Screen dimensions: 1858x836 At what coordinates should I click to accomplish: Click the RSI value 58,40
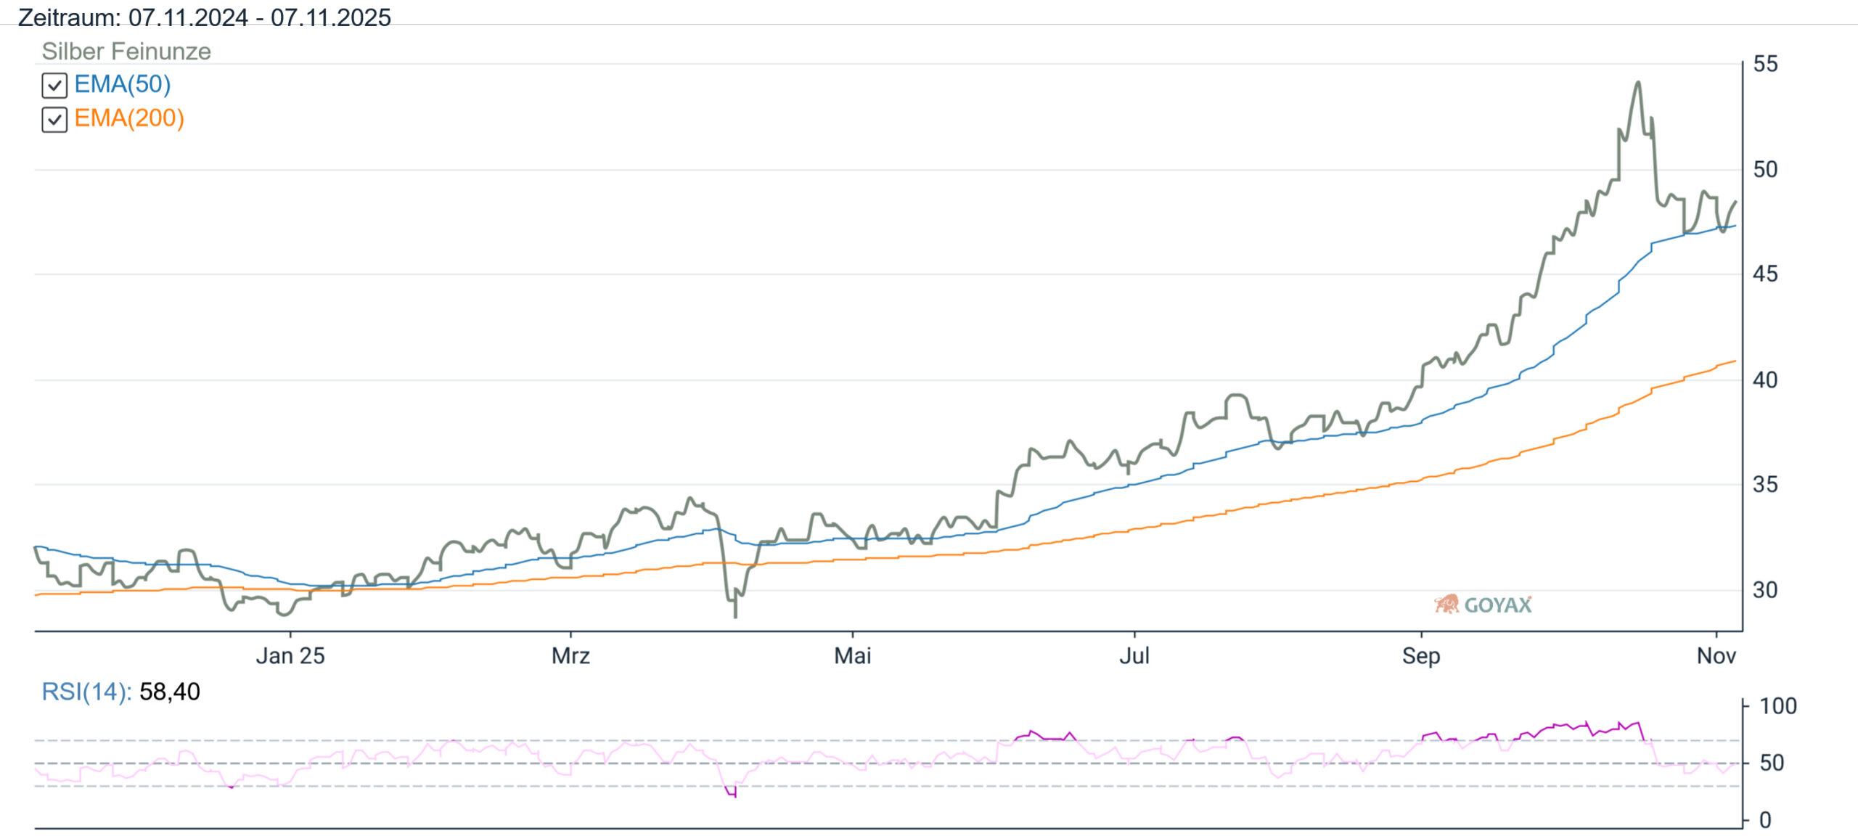coord(169,692)
